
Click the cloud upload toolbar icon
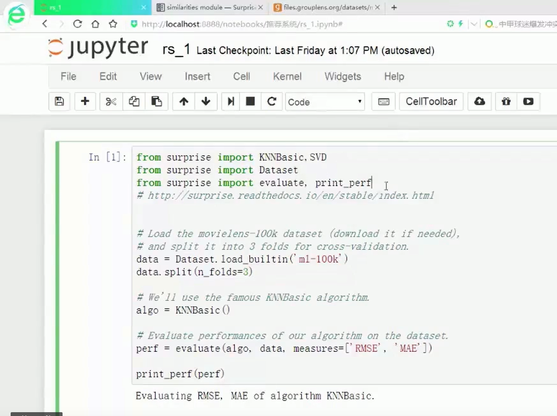[x=480, y=102]
